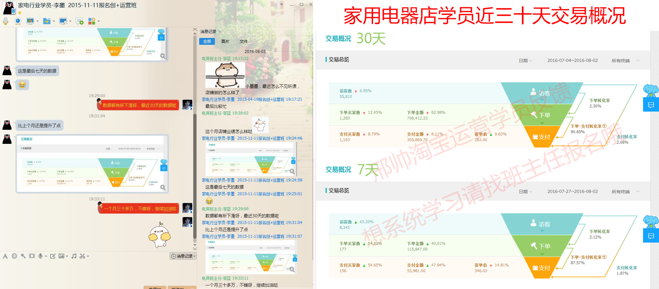This screenshot has height=289, width=659.
Task: Open font settings with the A icon
Action: [5, 256]
